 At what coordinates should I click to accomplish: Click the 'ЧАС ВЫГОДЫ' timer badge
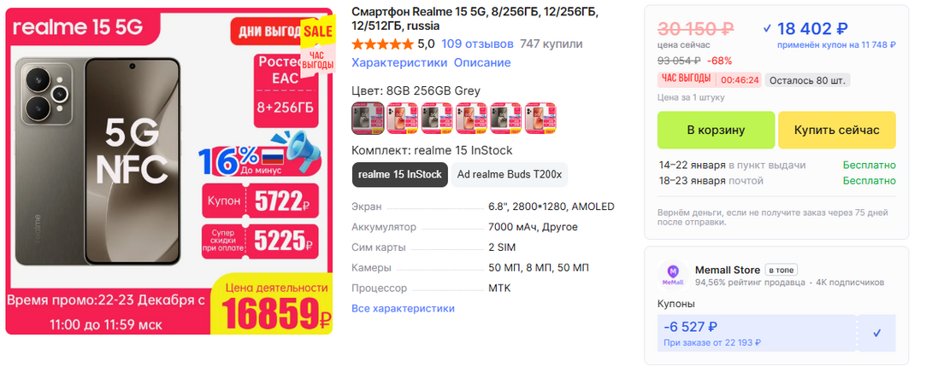click(x=684, y=79)
